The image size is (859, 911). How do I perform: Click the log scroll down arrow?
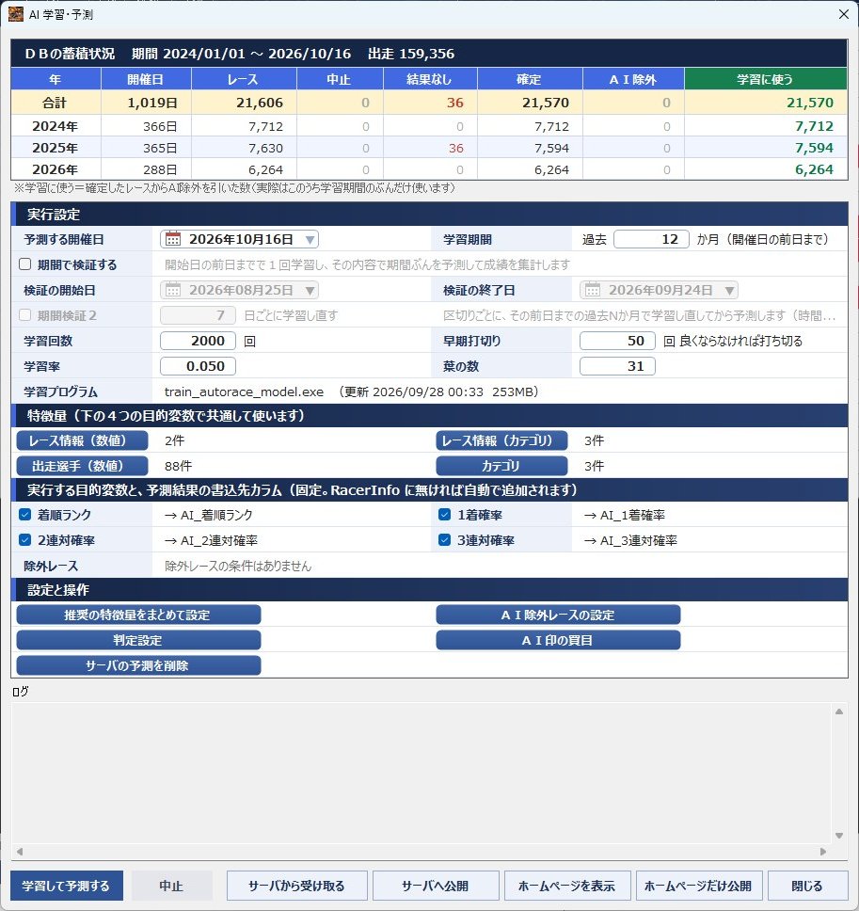point(839,836)
